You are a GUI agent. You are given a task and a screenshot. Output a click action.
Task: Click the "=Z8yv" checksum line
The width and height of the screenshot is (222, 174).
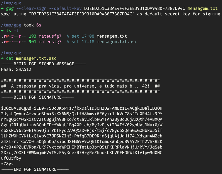tap(7, 164)
